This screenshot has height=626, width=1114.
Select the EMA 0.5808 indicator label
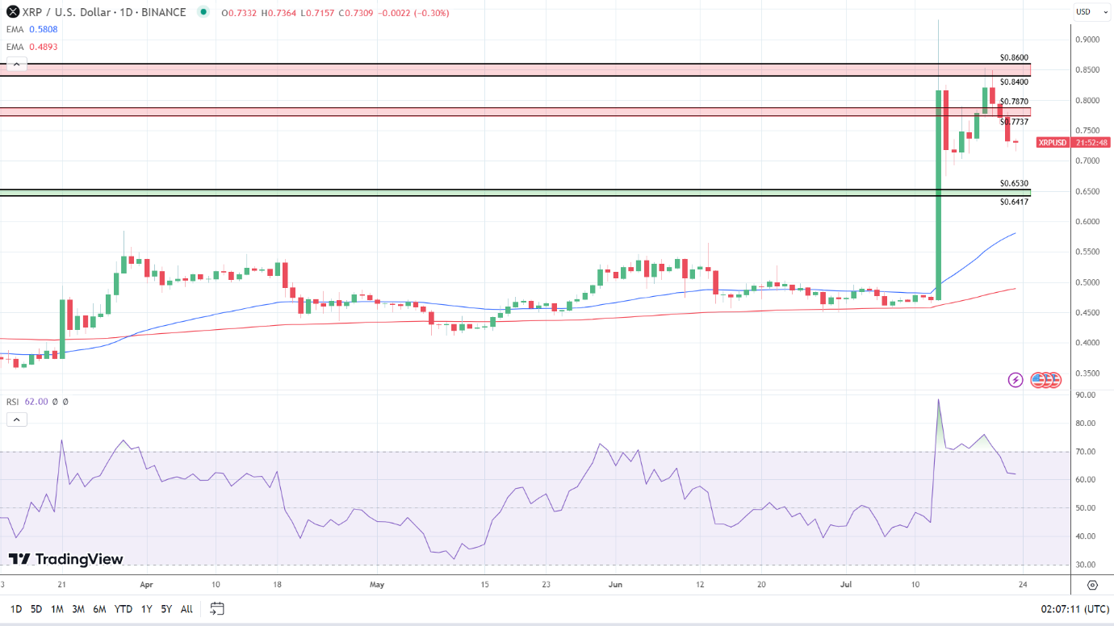tap(32, 29)
